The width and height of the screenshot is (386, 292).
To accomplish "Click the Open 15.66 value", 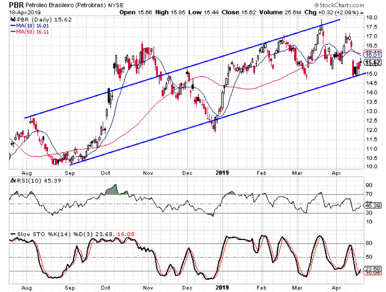I will tap(136, 12).
